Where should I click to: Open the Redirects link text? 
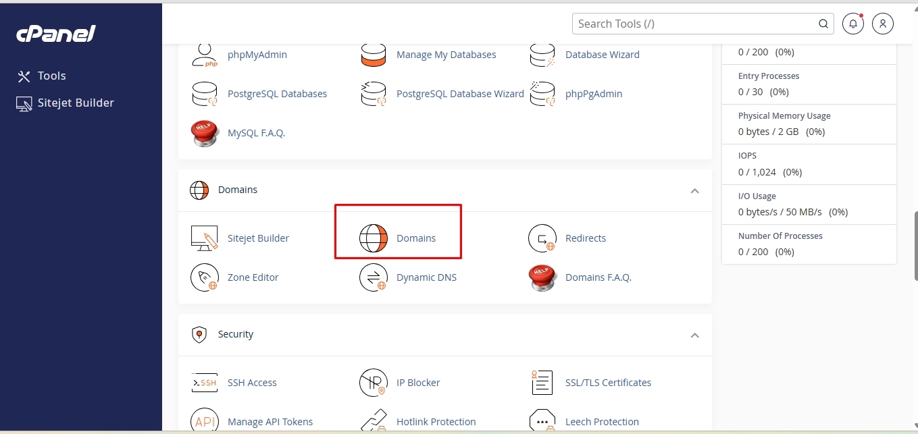pos(586,238)
